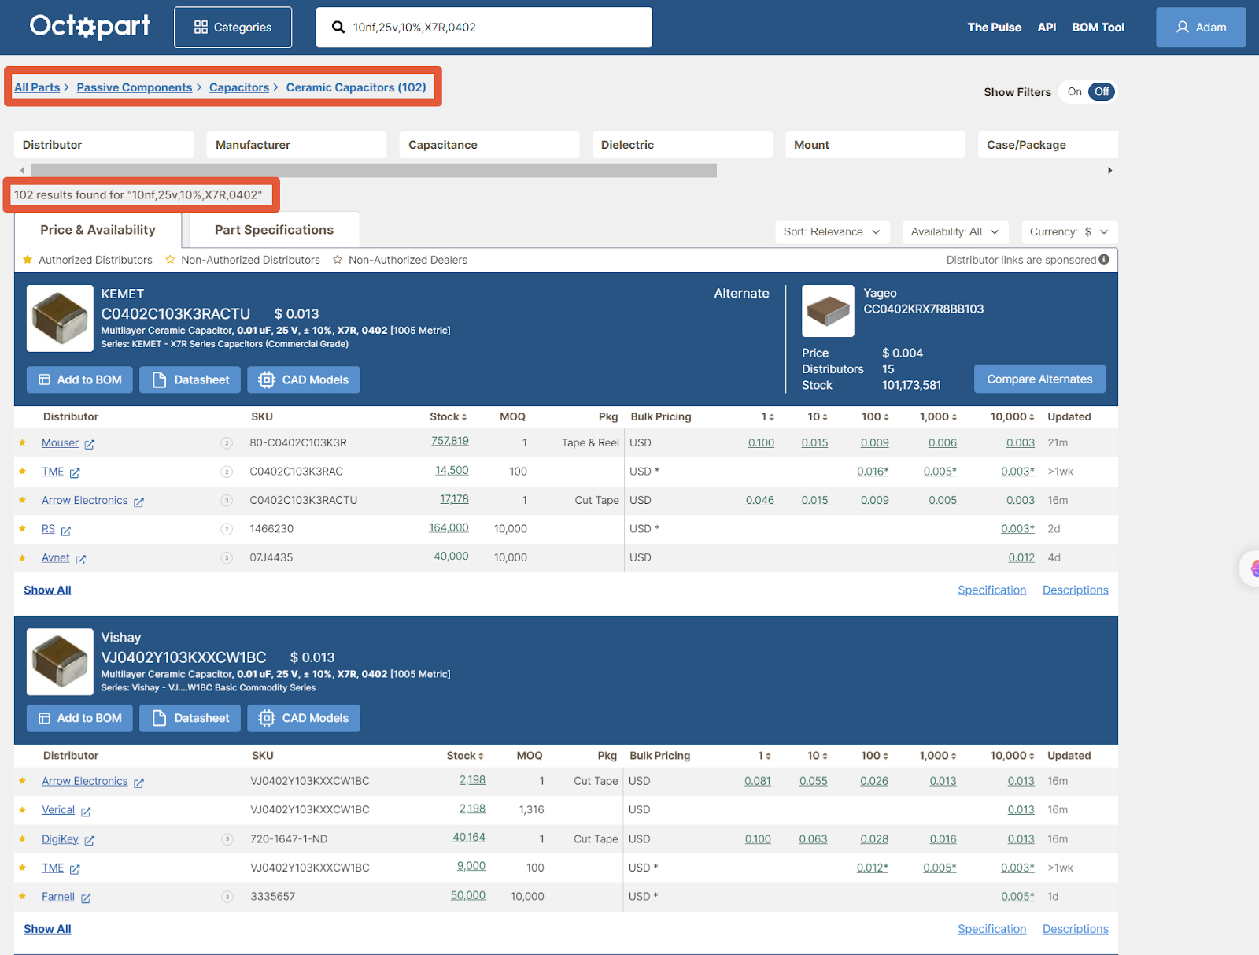Open the Adam user account button

click(1201, 28)
